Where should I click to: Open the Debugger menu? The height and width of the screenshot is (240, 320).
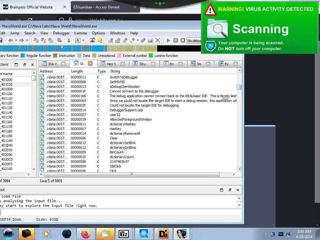(x=61, y=33)
